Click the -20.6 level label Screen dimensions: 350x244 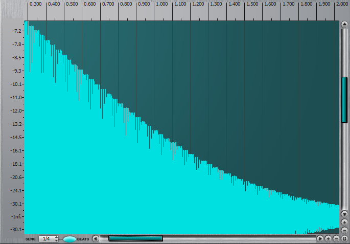(16, 177)
